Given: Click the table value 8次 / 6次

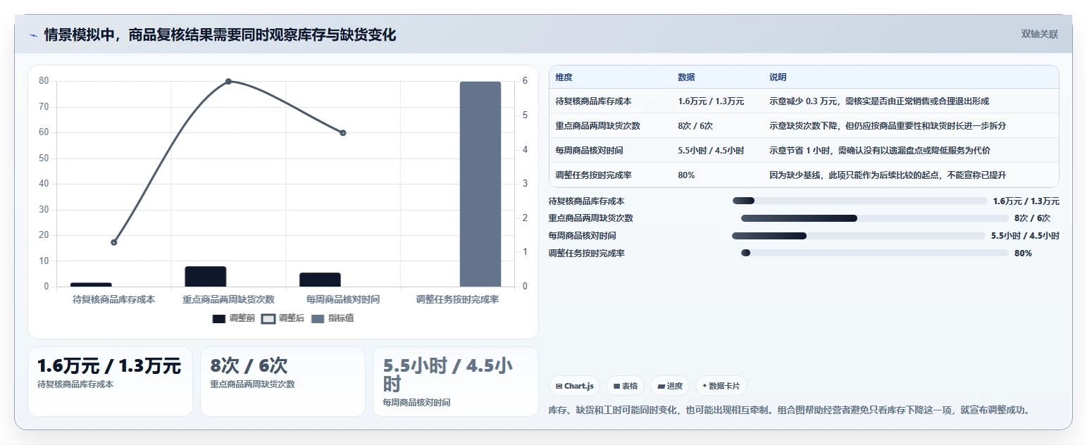Looking at the screenshot, I should pos(695,126).
